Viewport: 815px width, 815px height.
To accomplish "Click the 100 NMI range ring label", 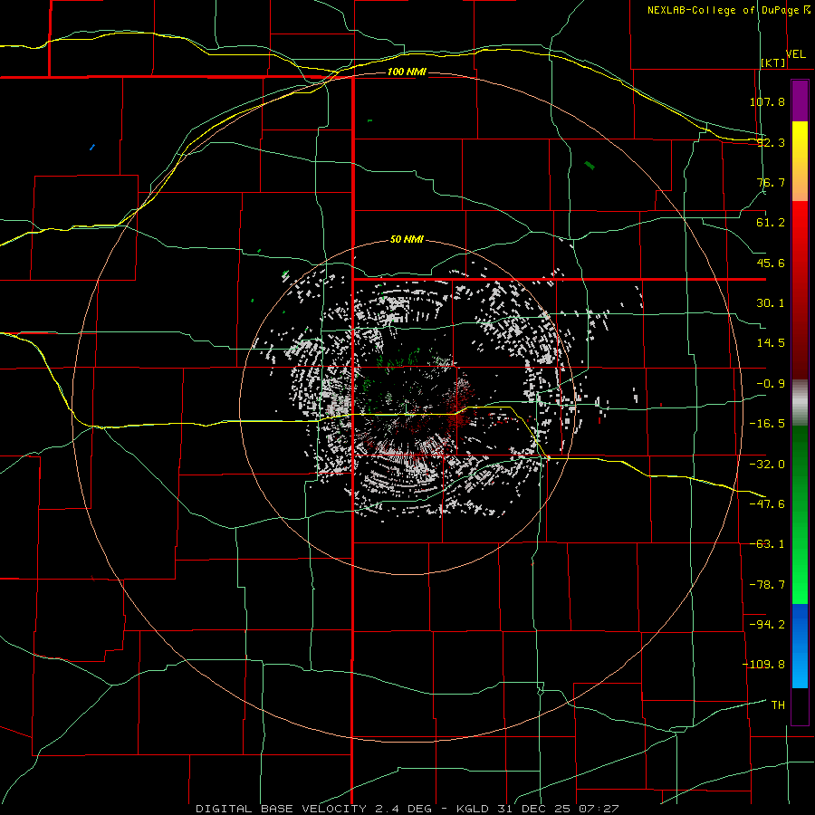I will pyautogui.click(x=407, y=72).
